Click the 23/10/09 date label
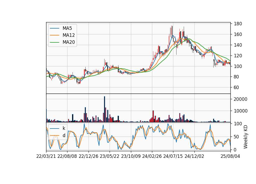256x184 pixels. coord(131,156)
